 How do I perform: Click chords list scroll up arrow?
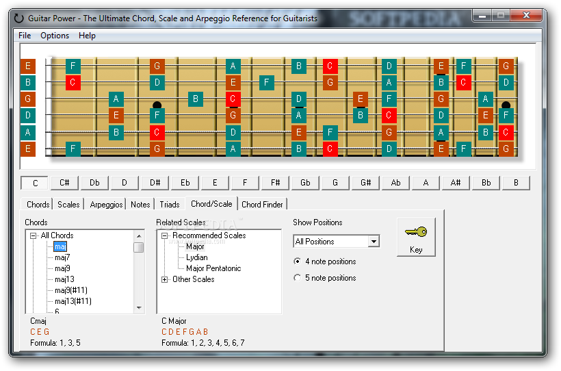[139, 236]
